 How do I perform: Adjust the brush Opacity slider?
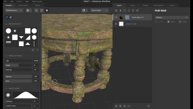click(18, 77)
